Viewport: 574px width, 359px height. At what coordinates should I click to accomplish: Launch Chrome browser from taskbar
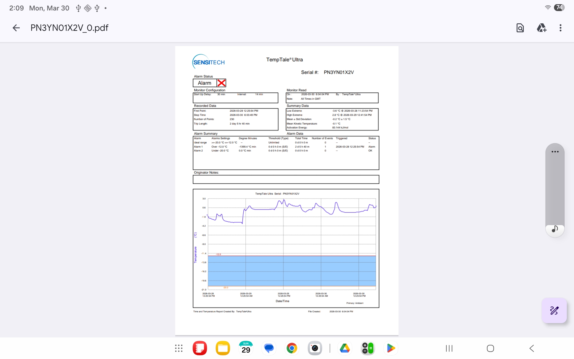[x=292, y=348]
